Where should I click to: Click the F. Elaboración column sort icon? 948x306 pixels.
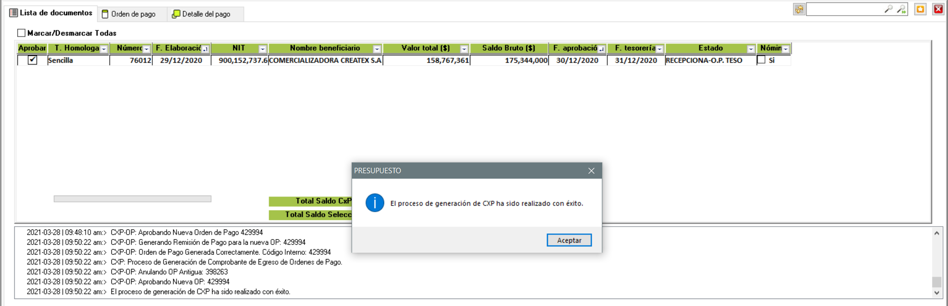205,49
